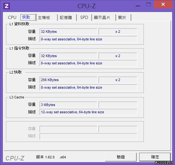Open the 記憶體 tab
Screen dimensions: 175x165
(x=67, y=18)
